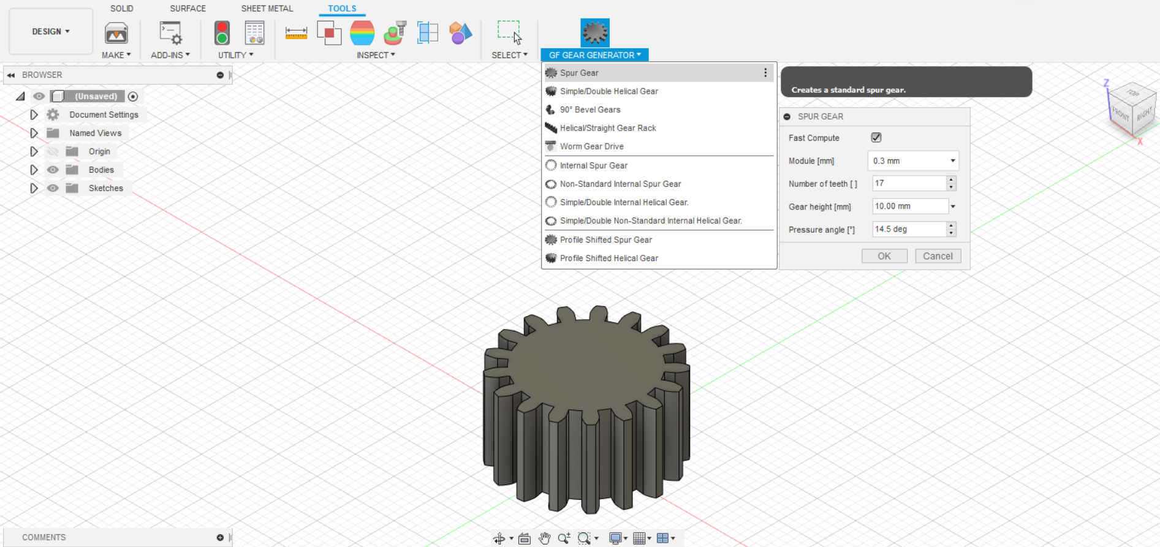Click the Make 3D print icon
Image resolution: width=1160 pixels, height=547 pixels.
click(116, 33)
